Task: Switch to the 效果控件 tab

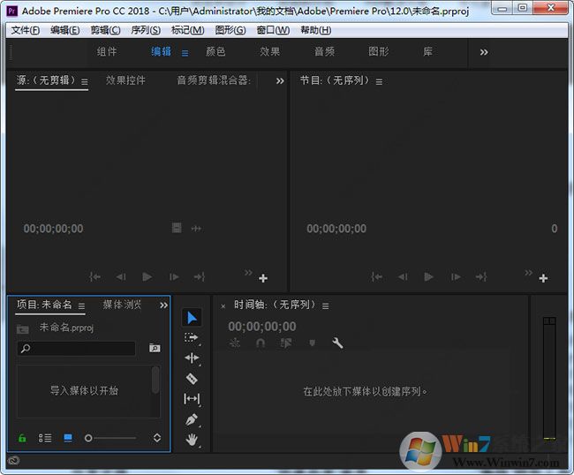Action: coord(125,80)
